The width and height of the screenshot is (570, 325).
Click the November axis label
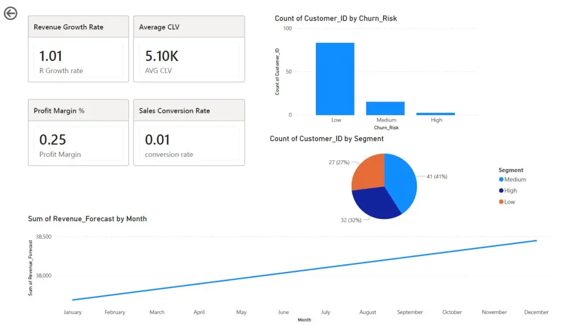click(x=494, y=312)
